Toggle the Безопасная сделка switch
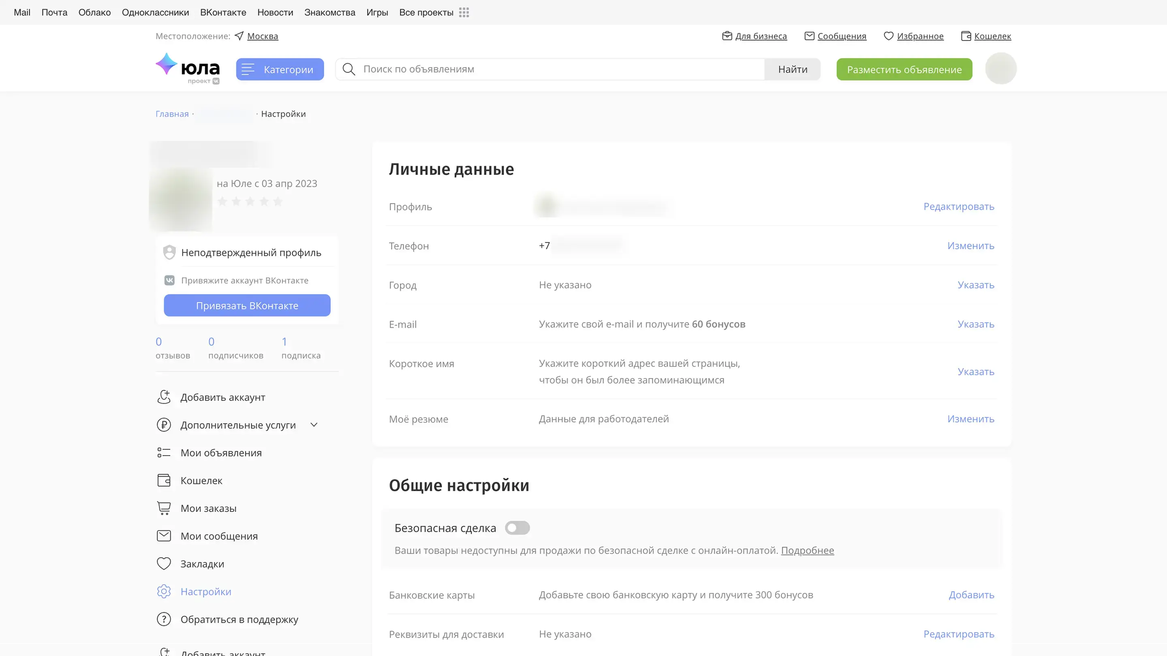Image resolution: width=1167 pixels, height=656 pixels. 517,528
